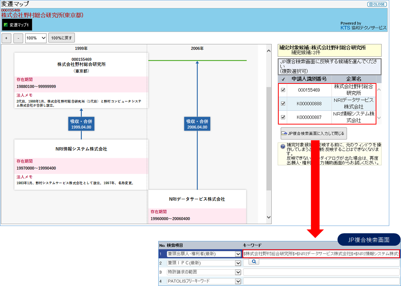
Task: Click the plus zoom in button
Action: [x=6, y=38]
